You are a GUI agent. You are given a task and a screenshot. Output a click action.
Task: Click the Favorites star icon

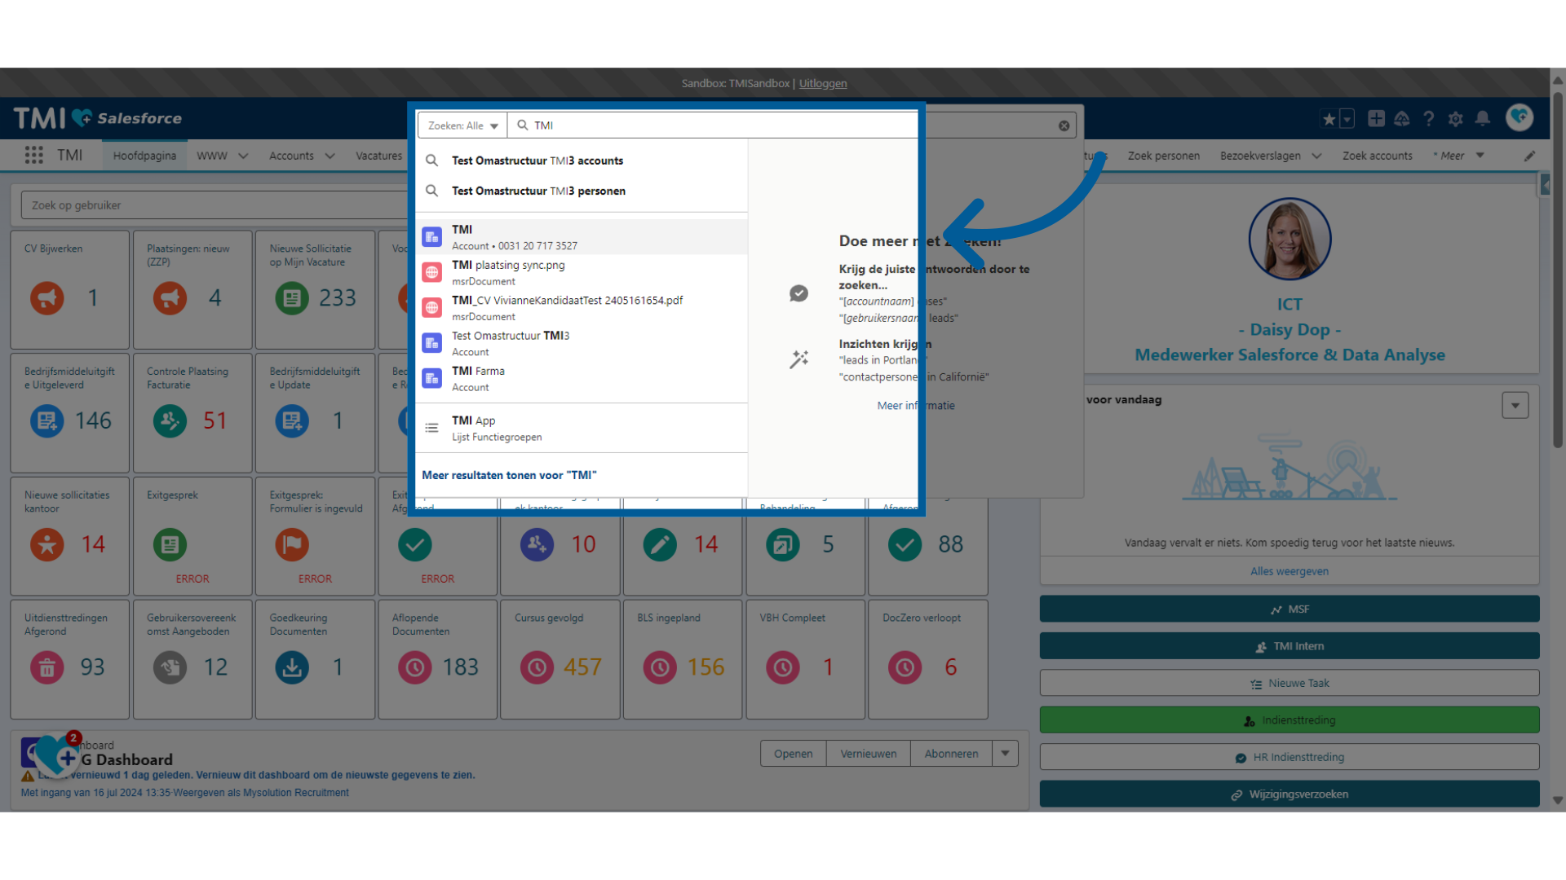click(1329, 119)
